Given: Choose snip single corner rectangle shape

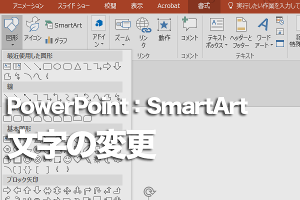Looking at the screenshot, I should 27,118.
